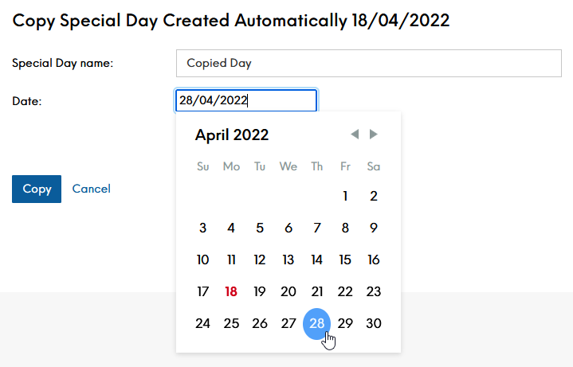Select April 22 on calendar
This screenshot has width=573, height=367.
(x=345, y=292)
